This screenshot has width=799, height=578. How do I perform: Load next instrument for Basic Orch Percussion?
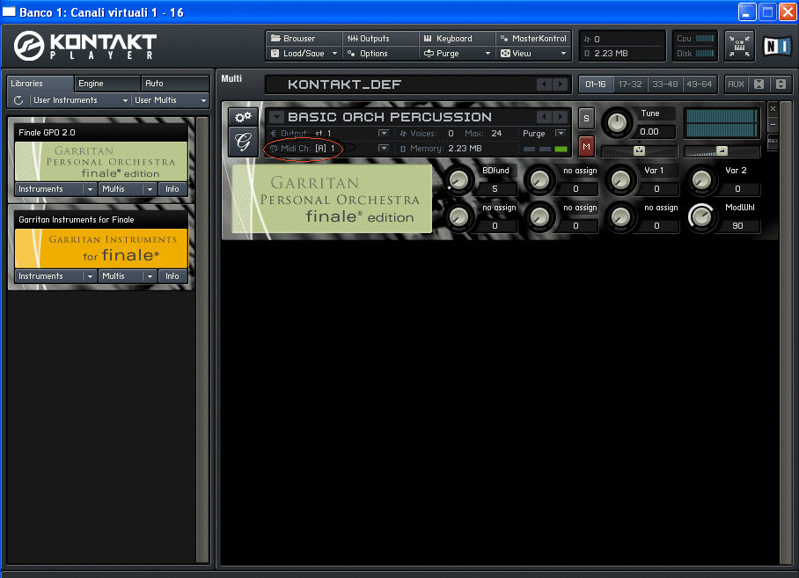coord(561,117)
